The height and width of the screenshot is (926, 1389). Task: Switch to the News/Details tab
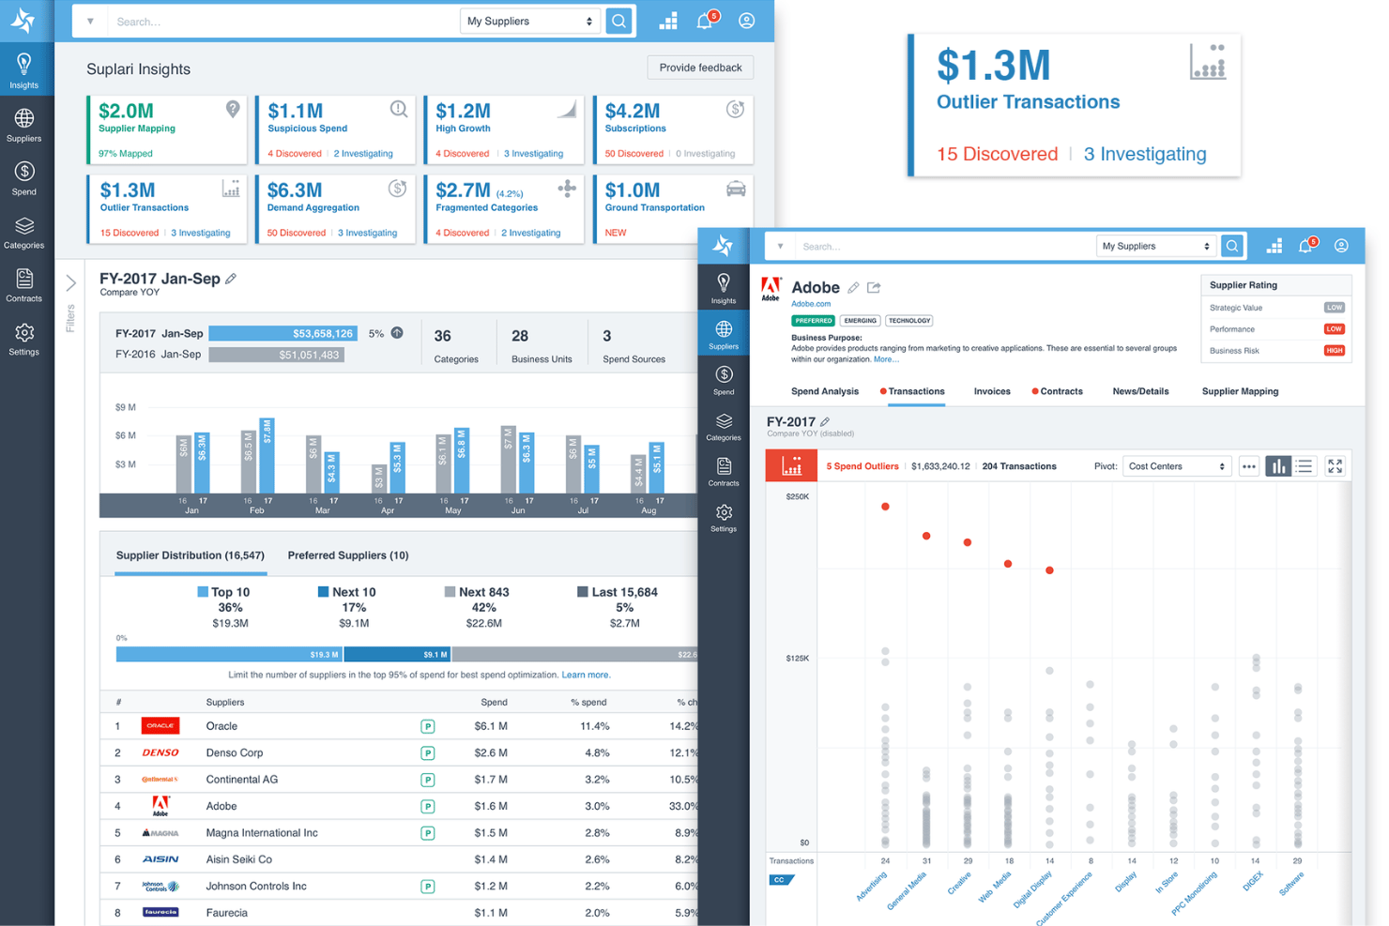click(x=1140, y=391)
